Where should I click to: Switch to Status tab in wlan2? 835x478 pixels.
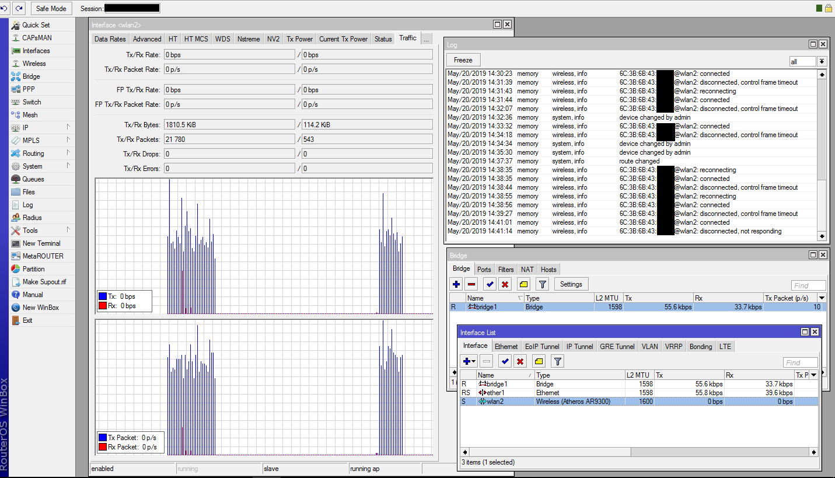tap(383, 39)
